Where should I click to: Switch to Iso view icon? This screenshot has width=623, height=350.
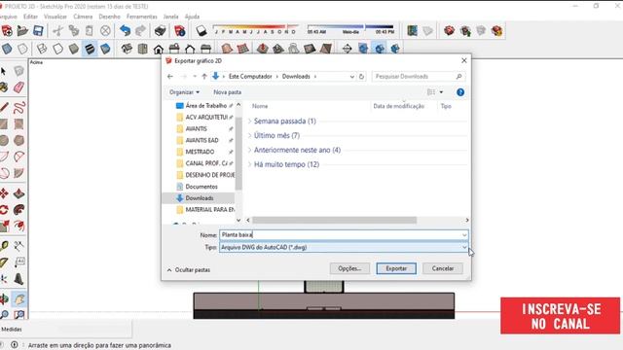pos(127,49)
